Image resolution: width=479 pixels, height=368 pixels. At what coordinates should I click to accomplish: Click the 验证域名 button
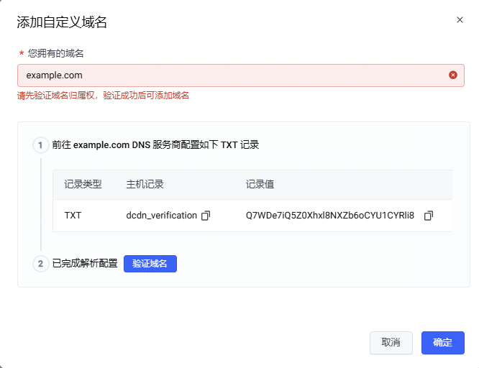pos(150,264)
